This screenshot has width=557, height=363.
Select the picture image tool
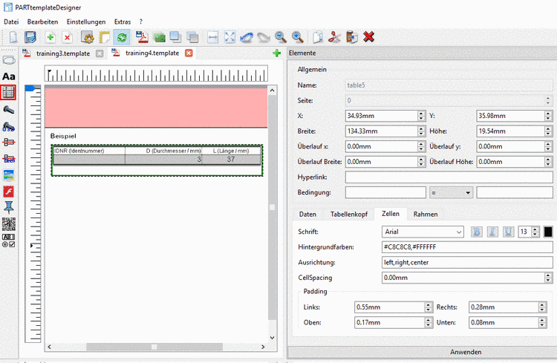(8, 175)
